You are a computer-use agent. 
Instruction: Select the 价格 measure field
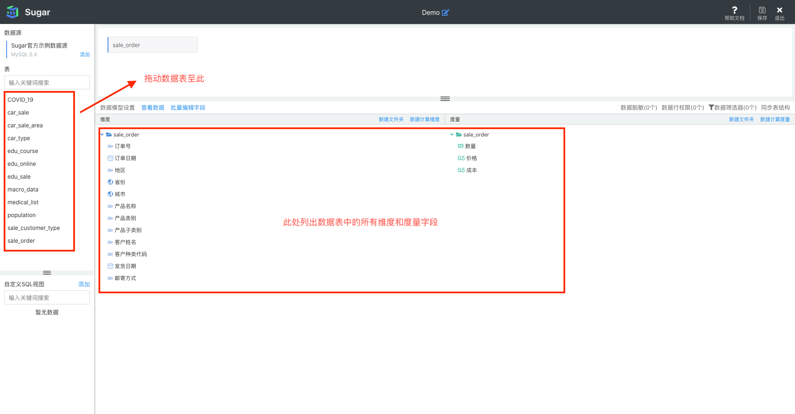pos(471,158)
